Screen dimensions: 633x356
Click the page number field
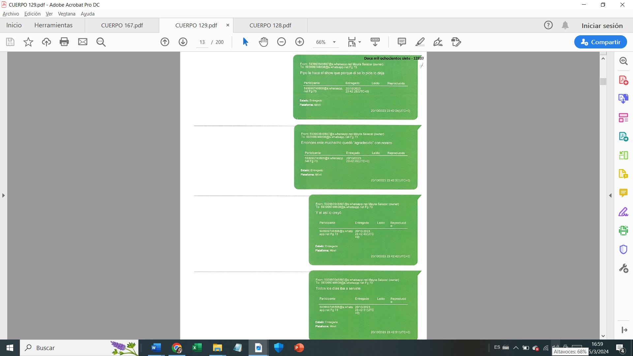(x=202, y=42)
